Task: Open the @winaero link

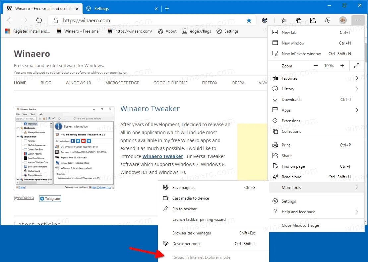Action: coord(24,197)
